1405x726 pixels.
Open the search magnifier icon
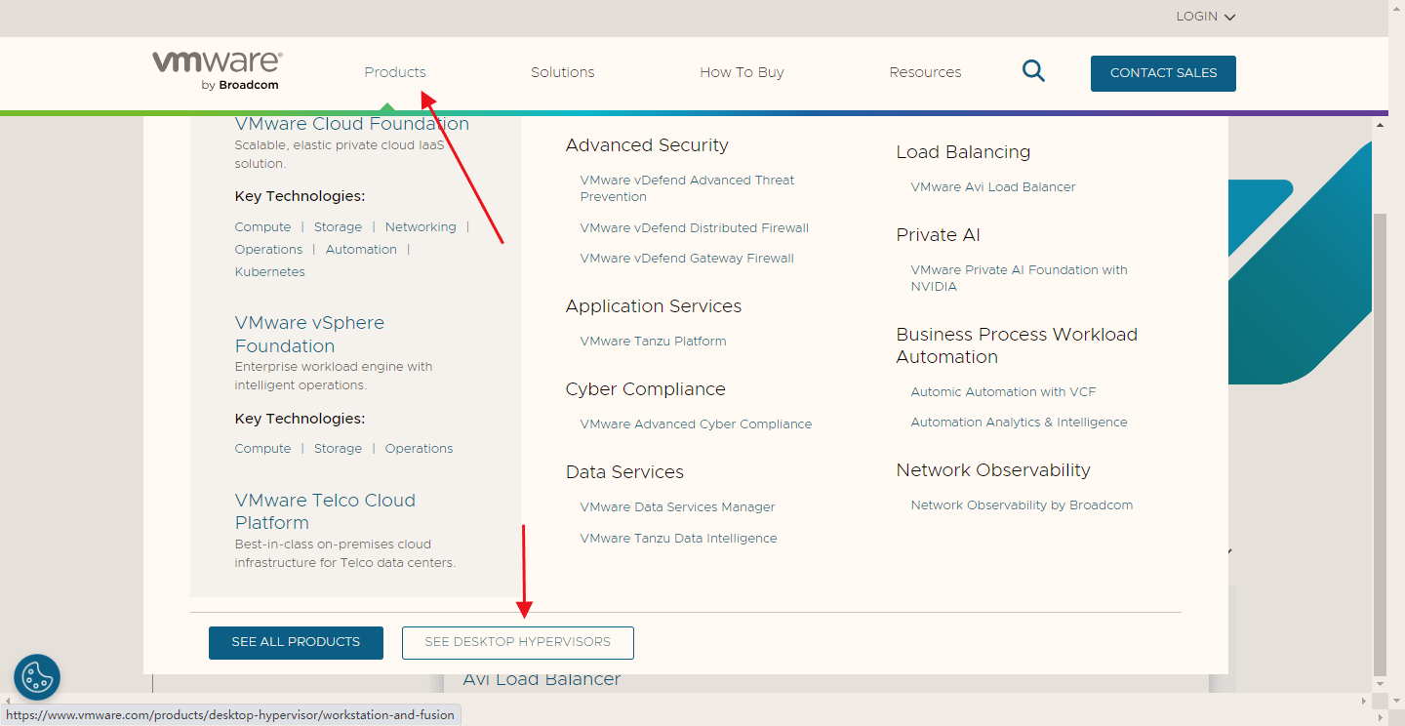click(1033, 71)
